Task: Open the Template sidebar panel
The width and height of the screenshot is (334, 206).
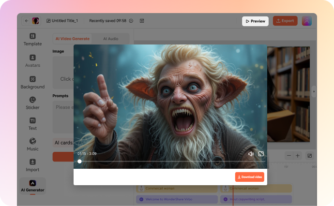Action: tap(32, 40)
